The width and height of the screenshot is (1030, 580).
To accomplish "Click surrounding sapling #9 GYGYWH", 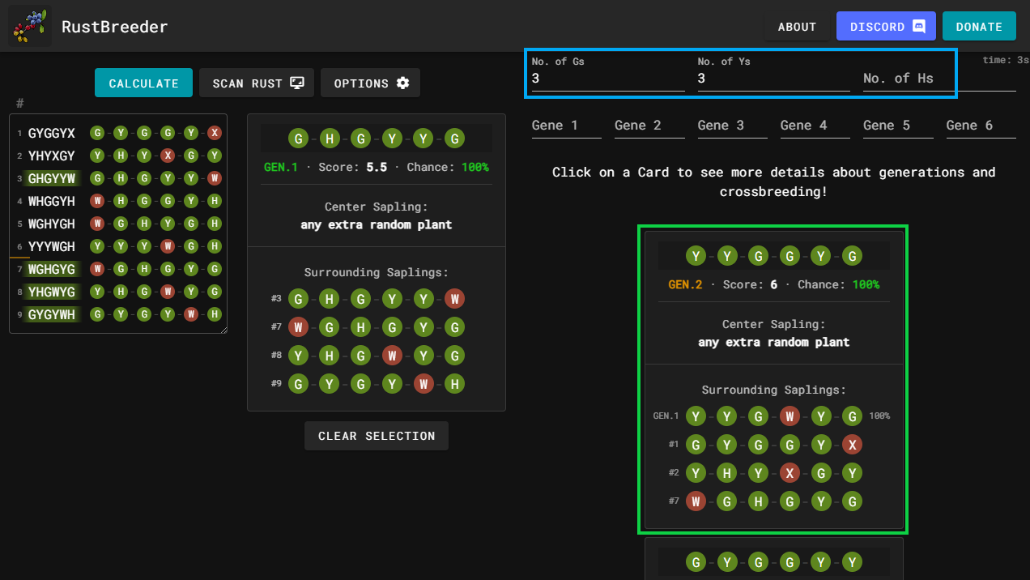I will click(x=377, y=384).
